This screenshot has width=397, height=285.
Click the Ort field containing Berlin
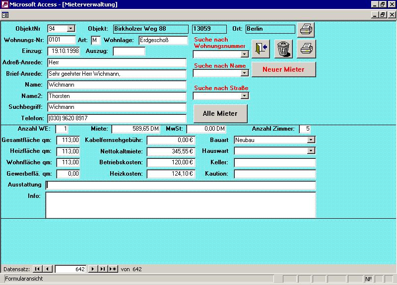click(x=270, y=29)
